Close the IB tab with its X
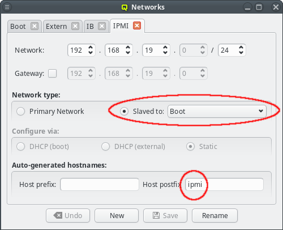 pos(102,26)
